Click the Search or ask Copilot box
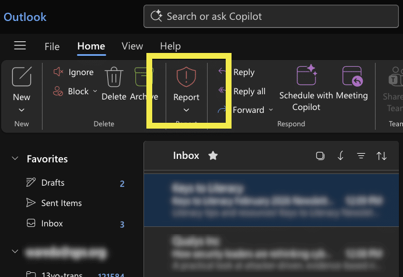403x277 pixels. coord(273,16)
